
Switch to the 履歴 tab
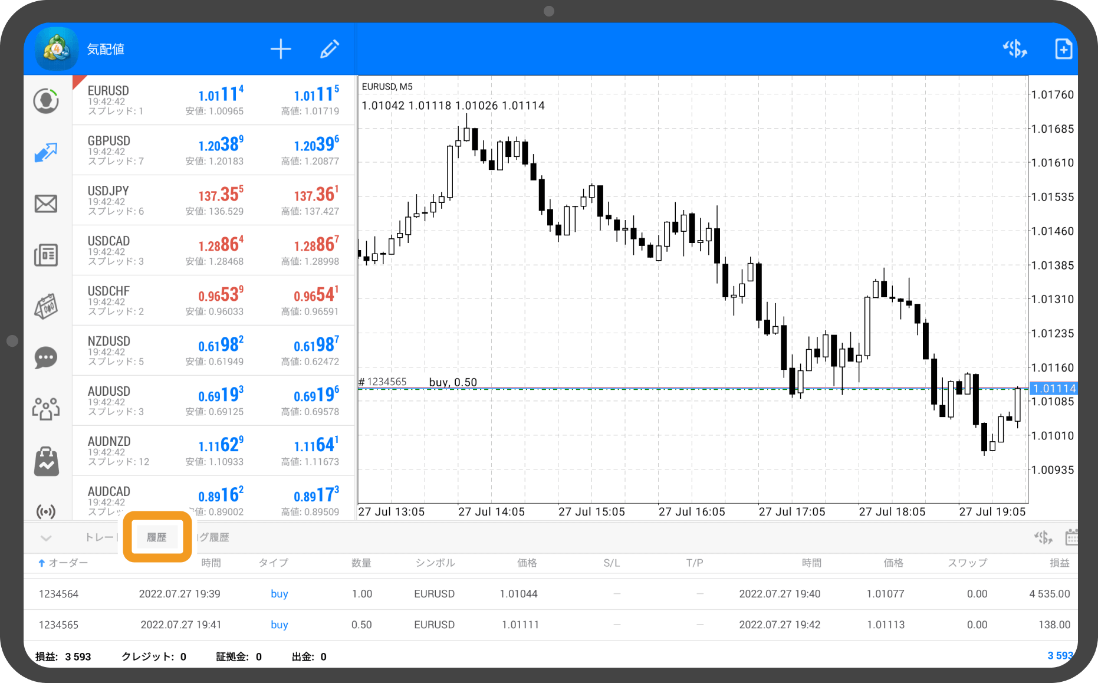[x=157, y=537]
